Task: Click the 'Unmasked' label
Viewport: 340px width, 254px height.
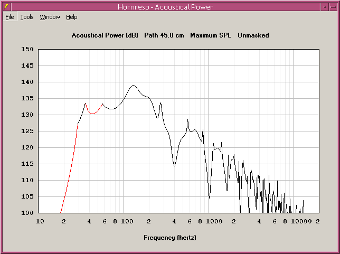Action: (253, 35)
